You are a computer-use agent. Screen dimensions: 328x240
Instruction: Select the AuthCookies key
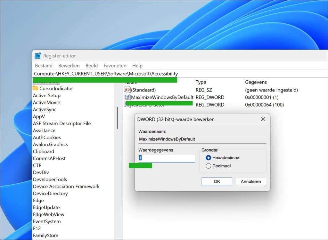[x=47, y=138]
